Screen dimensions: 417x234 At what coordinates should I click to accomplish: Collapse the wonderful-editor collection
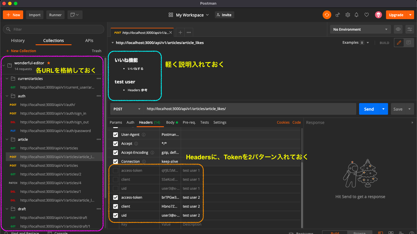3,65
